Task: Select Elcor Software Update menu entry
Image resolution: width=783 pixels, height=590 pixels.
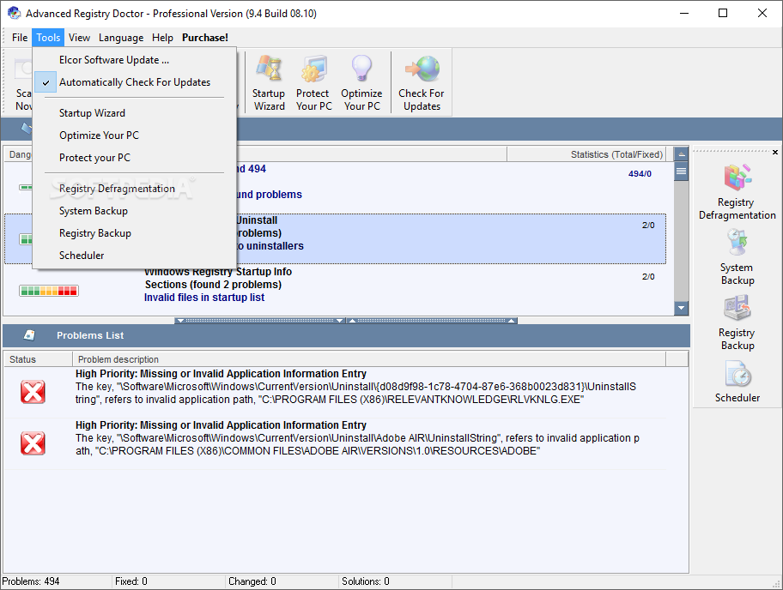Action: pos(134,60)
